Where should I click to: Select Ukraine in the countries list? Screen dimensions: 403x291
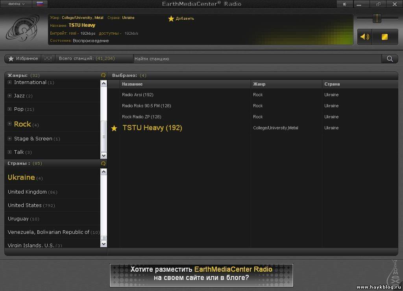21,177
